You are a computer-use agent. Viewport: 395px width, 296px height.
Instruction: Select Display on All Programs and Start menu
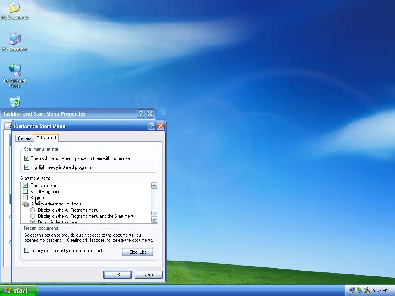tap(32, 216)
